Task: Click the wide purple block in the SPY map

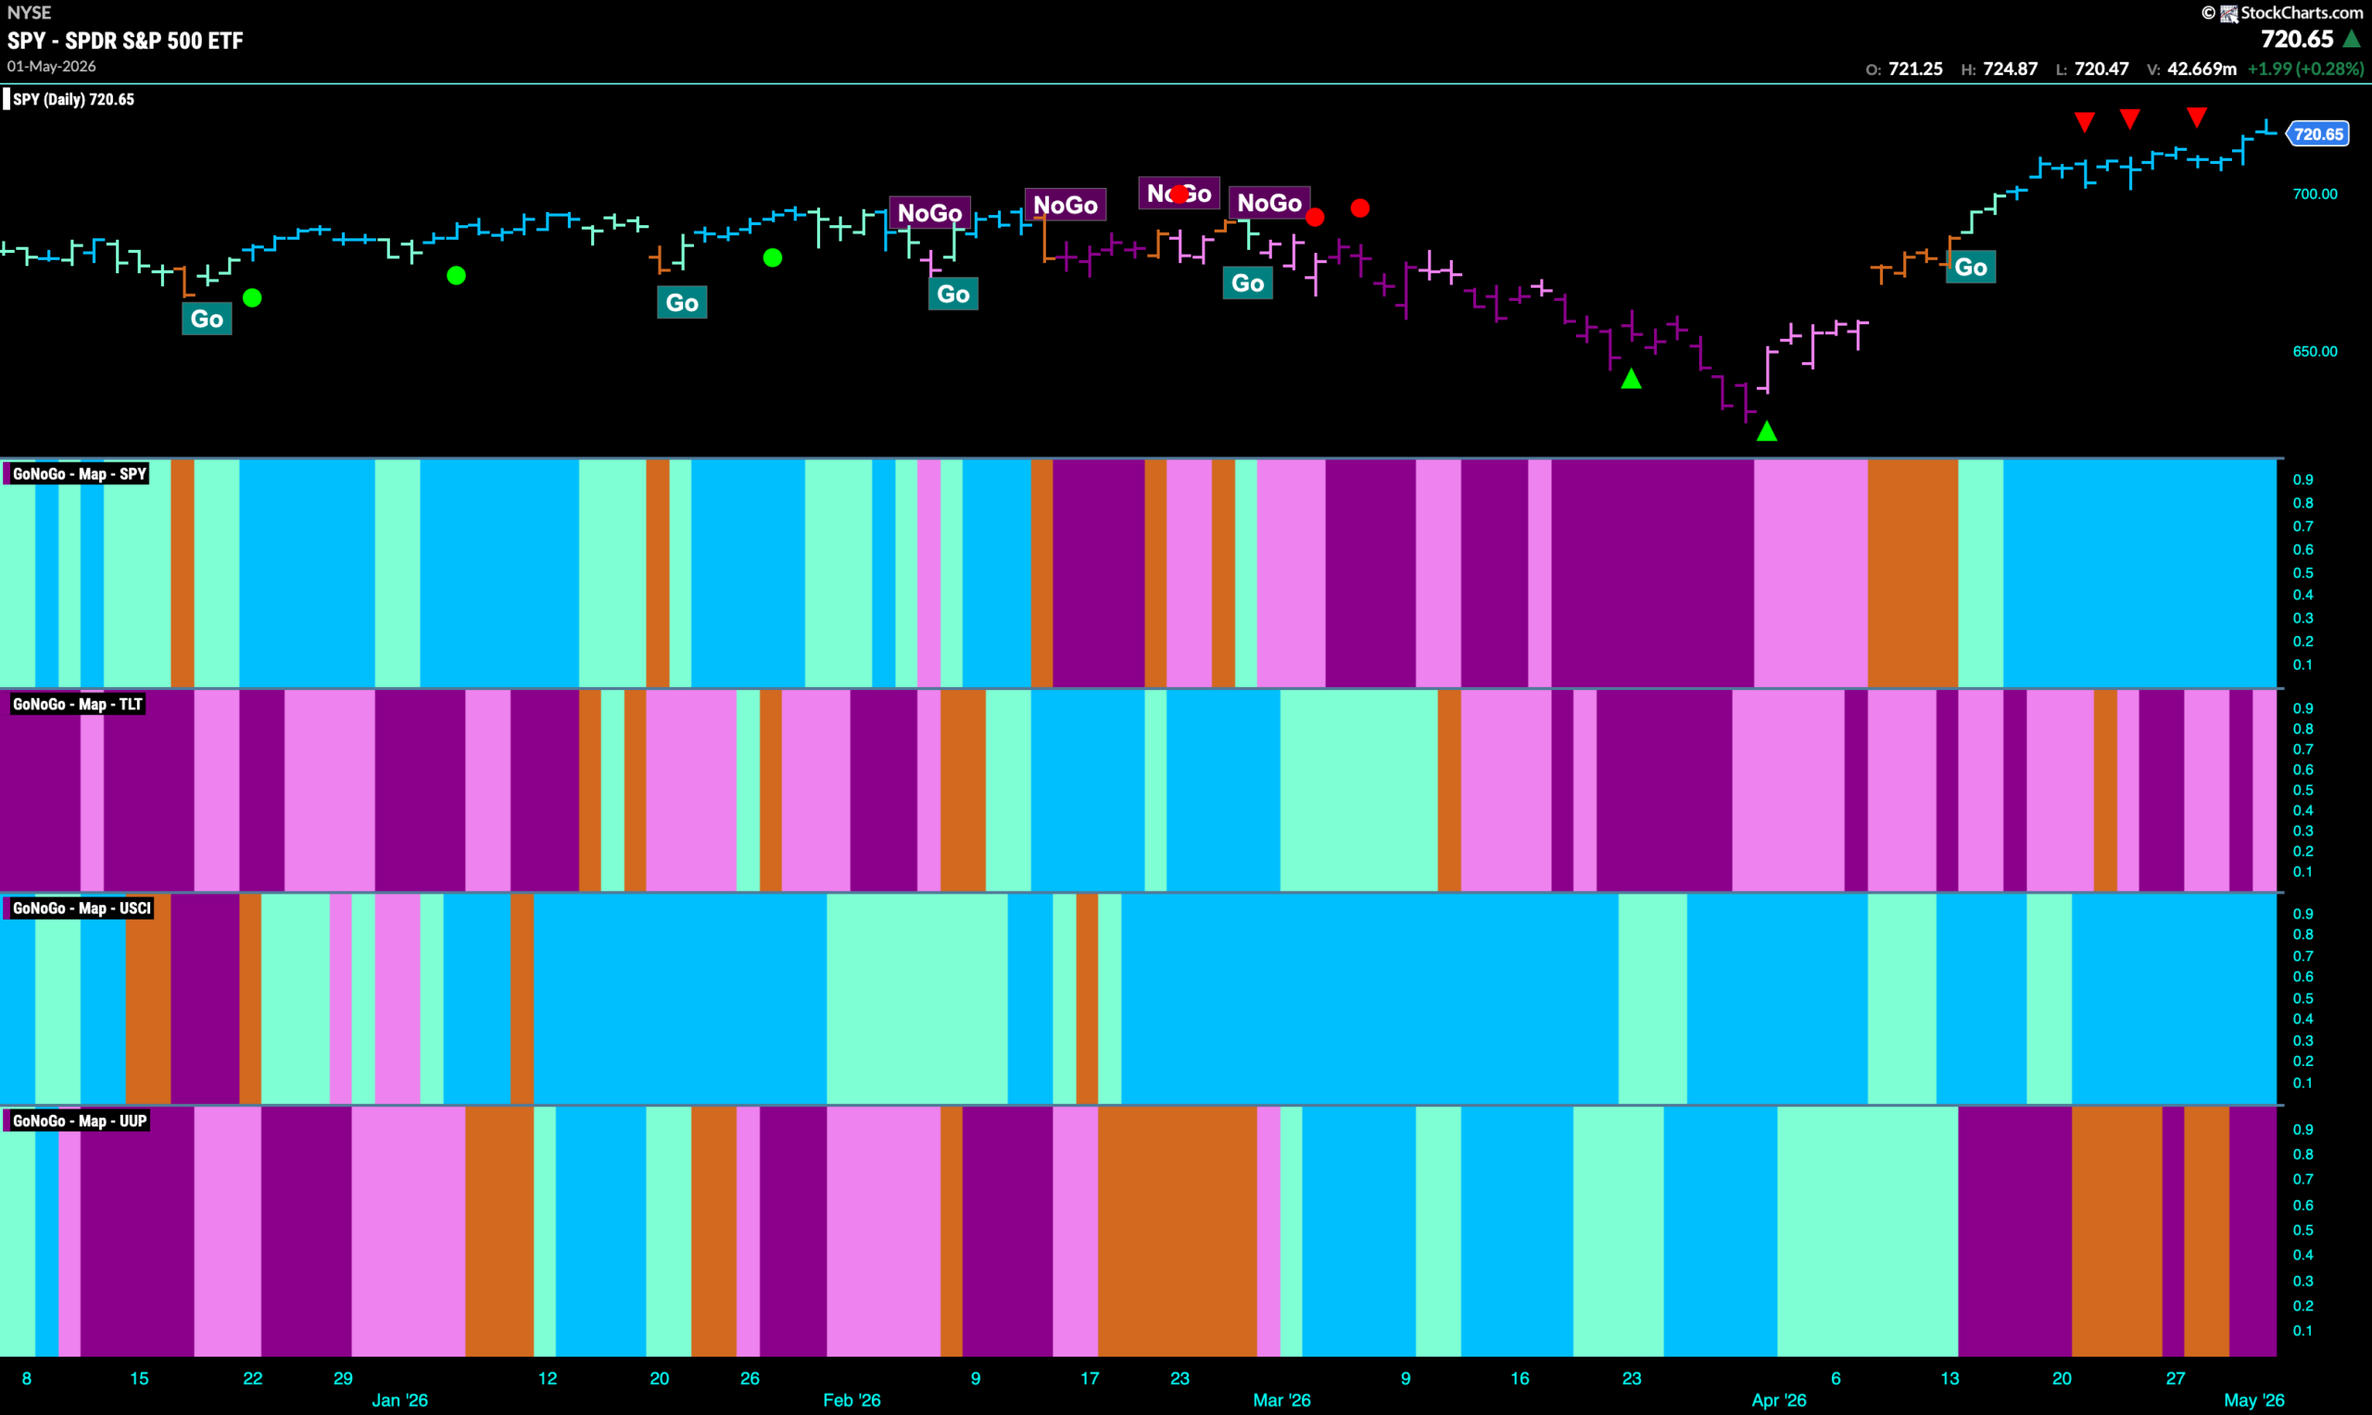Action: (1652, 573)
